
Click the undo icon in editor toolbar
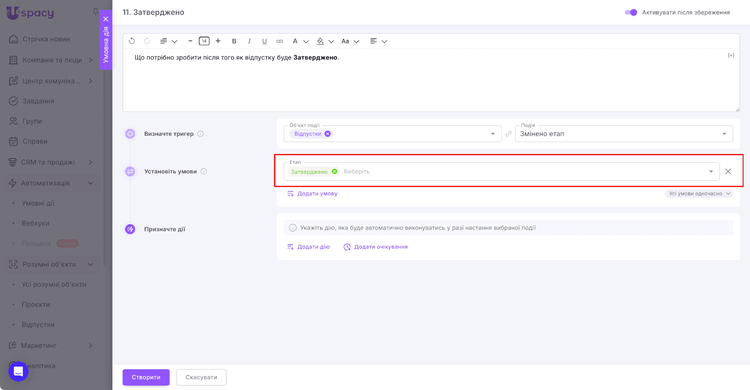pyautogui.click(x=132, y=41)
